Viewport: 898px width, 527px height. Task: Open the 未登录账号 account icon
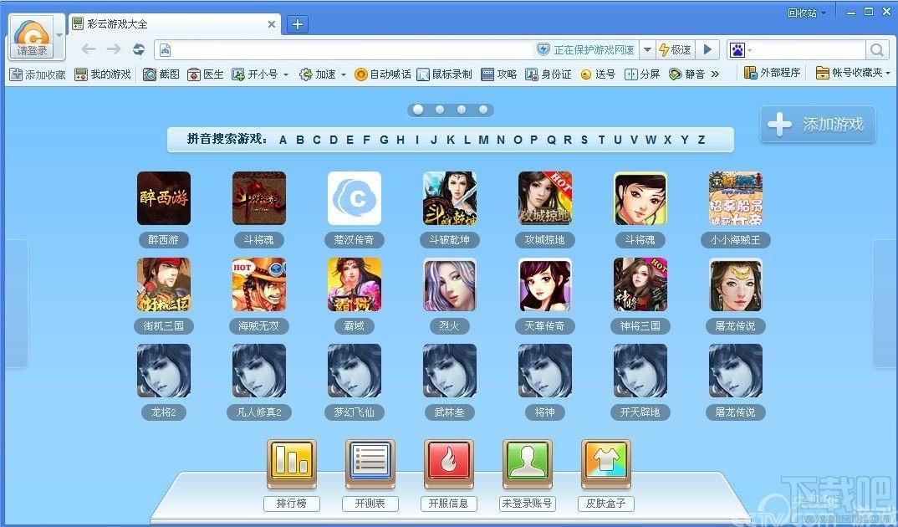tap(527, 464)
